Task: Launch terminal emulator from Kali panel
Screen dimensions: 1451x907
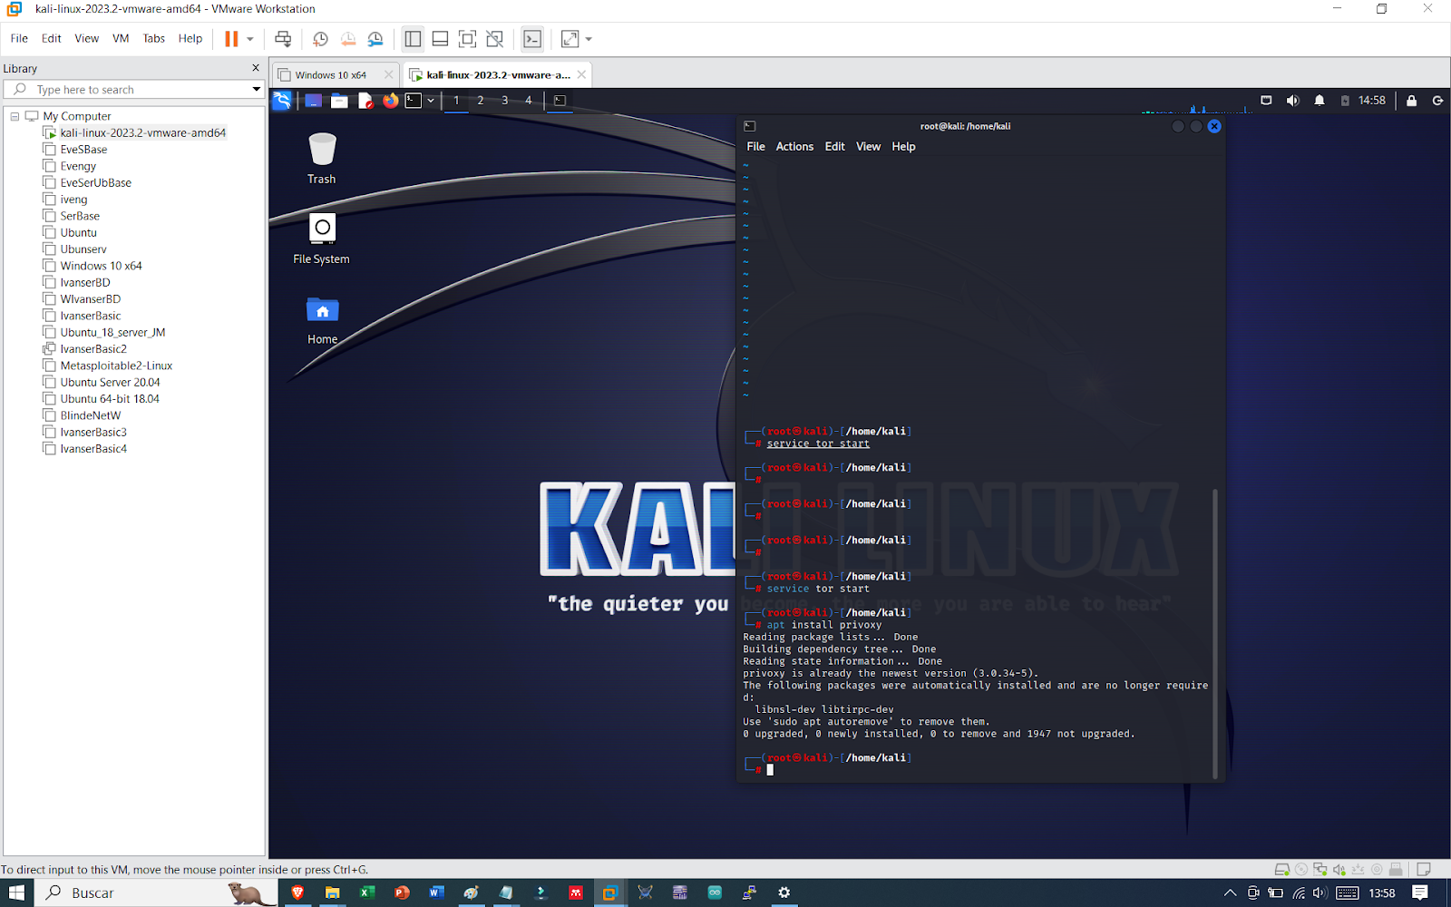Action: [414, 101]
